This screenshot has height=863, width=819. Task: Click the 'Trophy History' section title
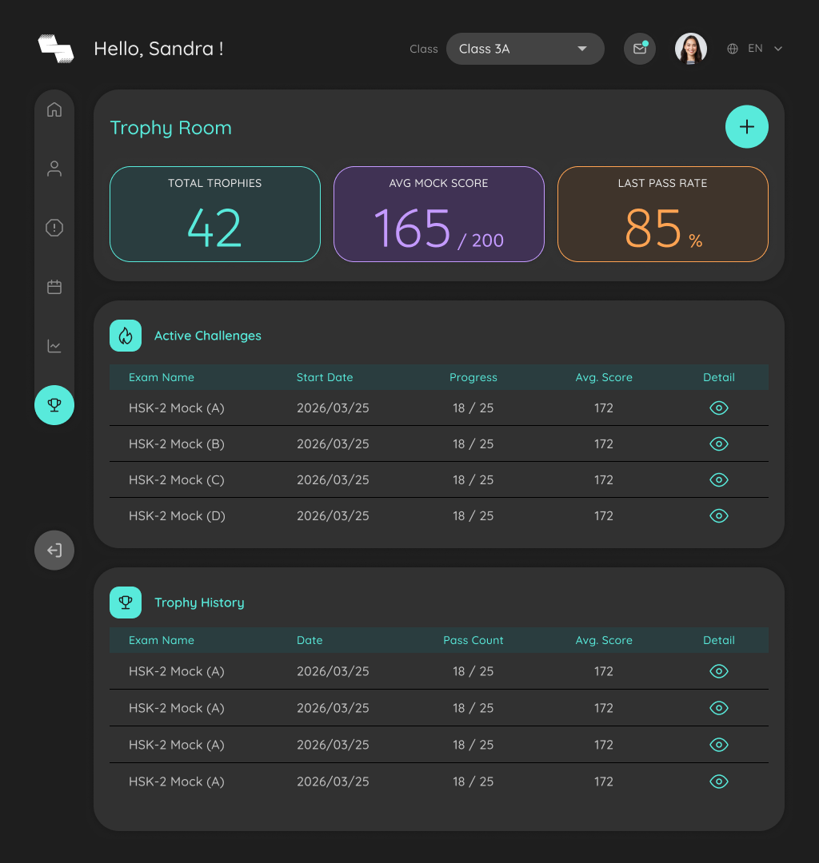tap(199, 603)
